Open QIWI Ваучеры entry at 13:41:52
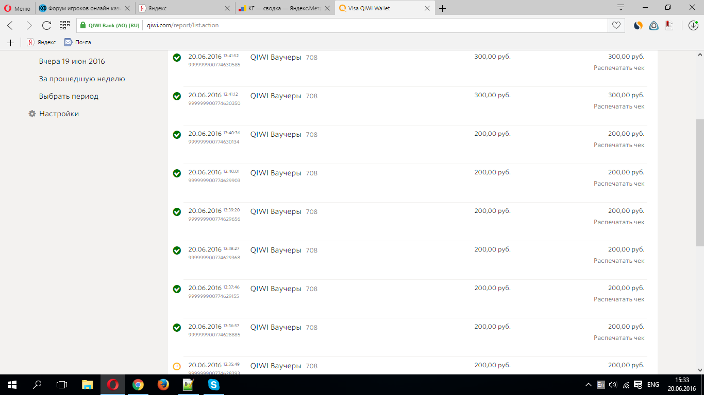This screenshot has height=395, width=704. tap(276, 57)
